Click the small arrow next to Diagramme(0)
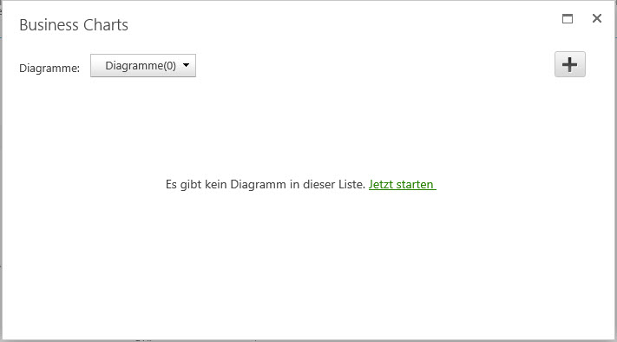Screen dimensions: 617x342 (186, 65)
